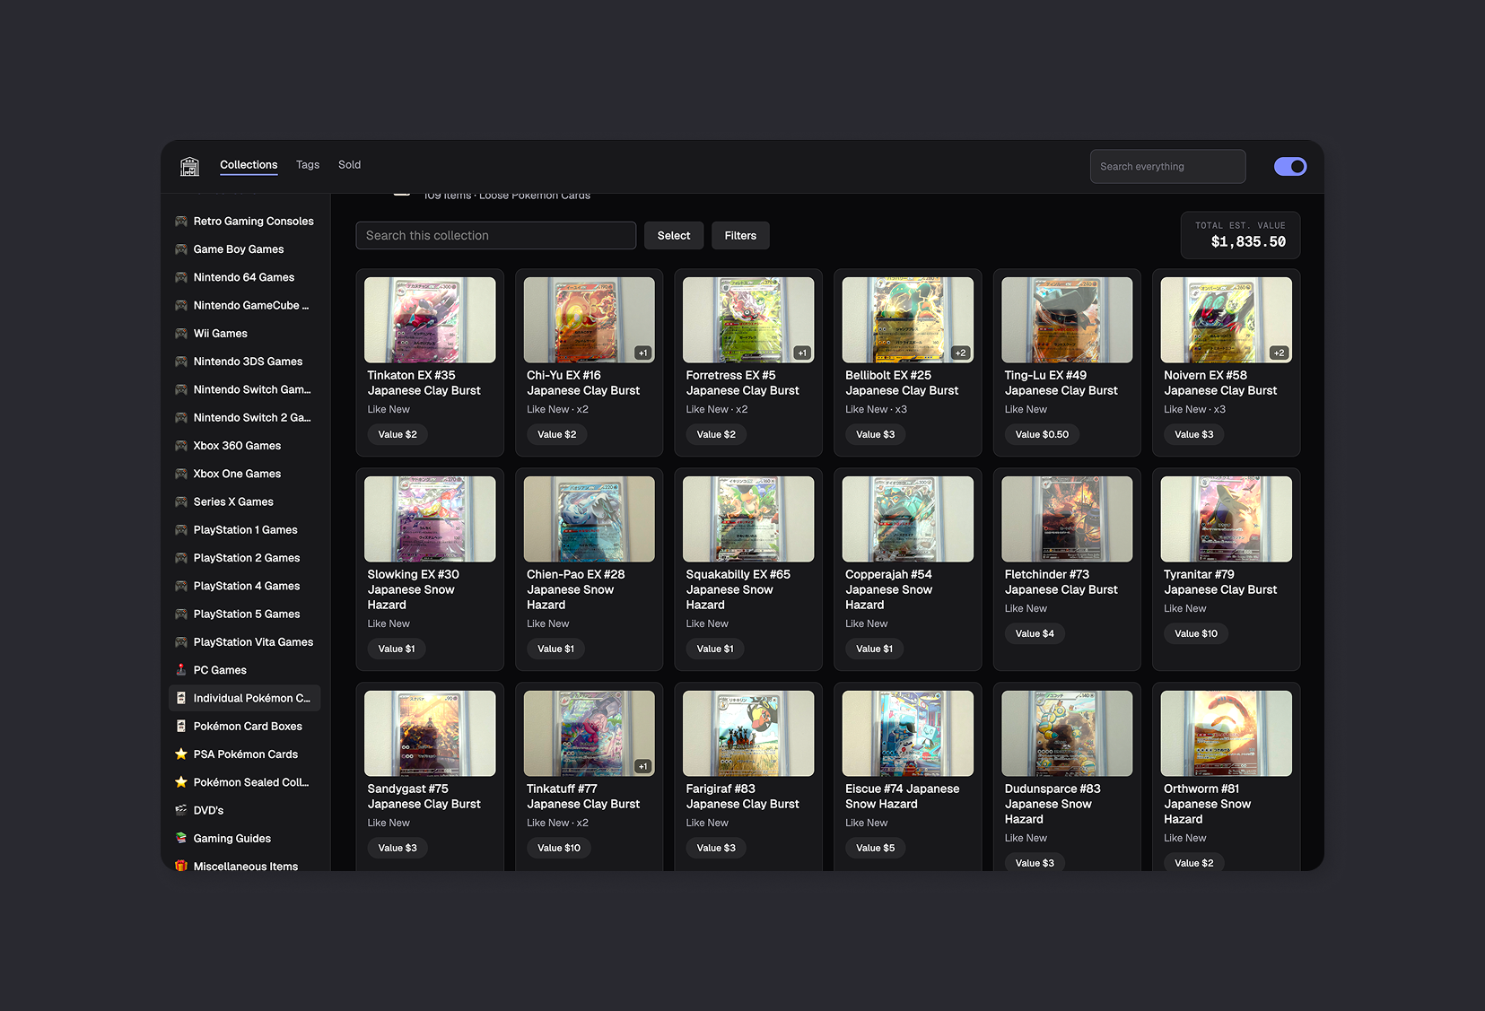Viewport: 1485px width, 1011px height.
Task: Open the Filters button
Action: tap(740, 236)
